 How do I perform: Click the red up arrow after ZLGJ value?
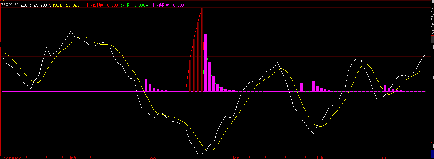click(49, 5)
